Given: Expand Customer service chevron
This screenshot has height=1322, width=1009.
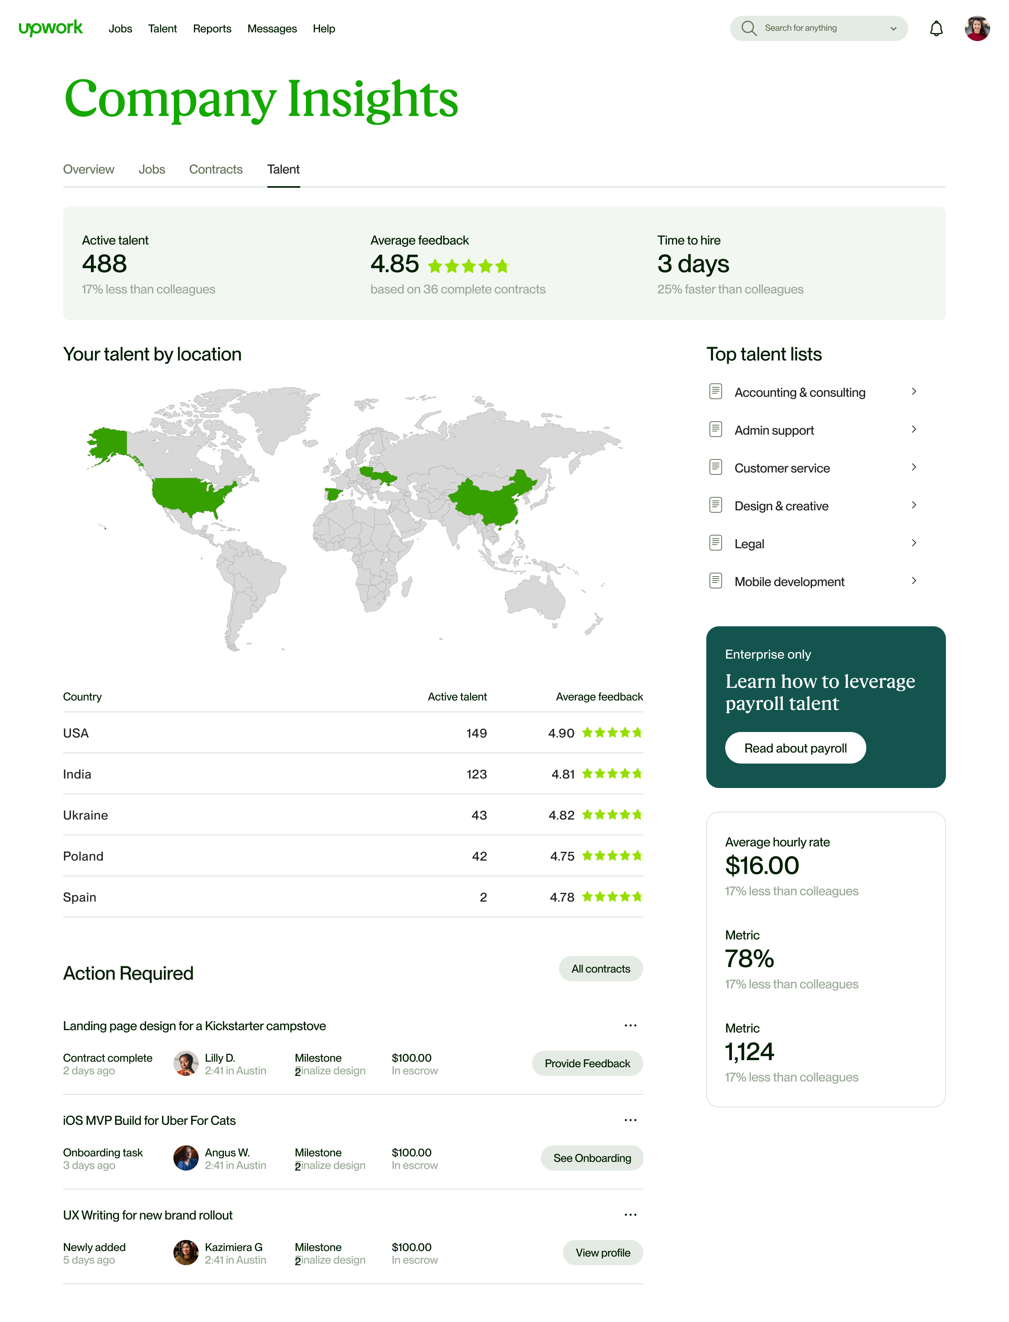Looking at the screenshot, I should pos(914,467).
